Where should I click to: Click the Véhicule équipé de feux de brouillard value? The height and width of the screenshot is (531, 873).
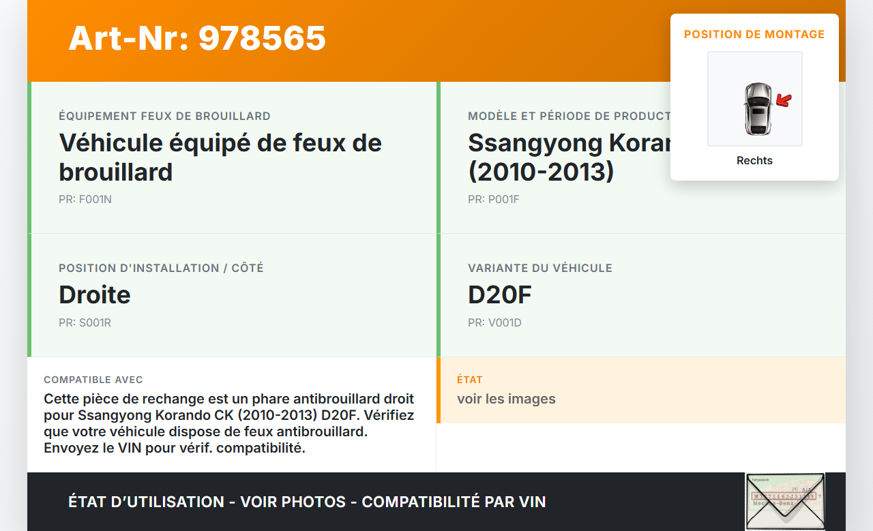click(x=220, y=157)
